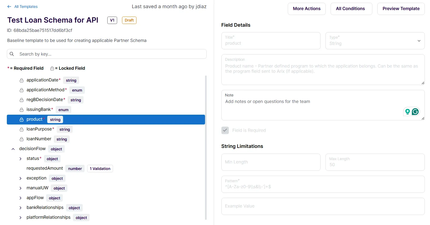430x225 pixels.
Task: Expand the bankRelationships object
Action: click(20, 208)
